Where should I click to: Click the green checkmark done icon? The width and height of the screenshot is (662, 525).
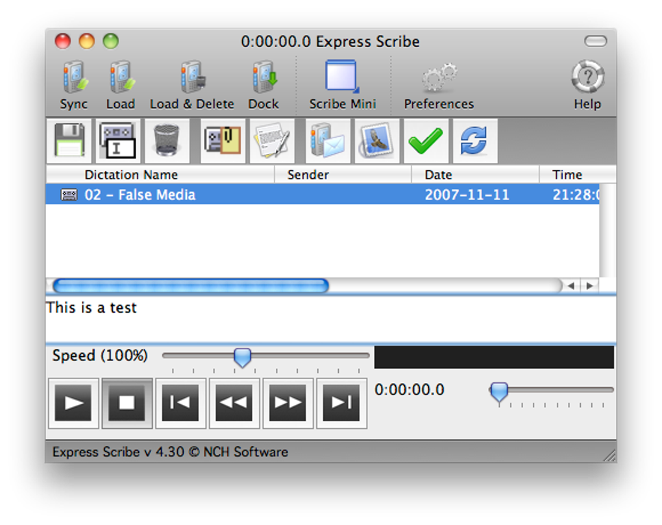[426, 140]
